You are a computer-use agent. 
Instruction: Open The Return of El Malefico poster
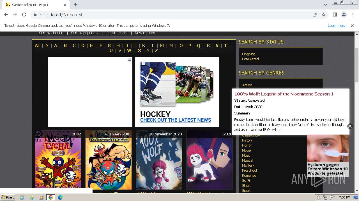point(109,160)
